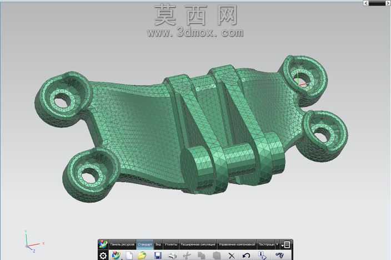391x260 pixels.
Task: Expand more toolbar tabs arrow
Action: coord(277,244)
